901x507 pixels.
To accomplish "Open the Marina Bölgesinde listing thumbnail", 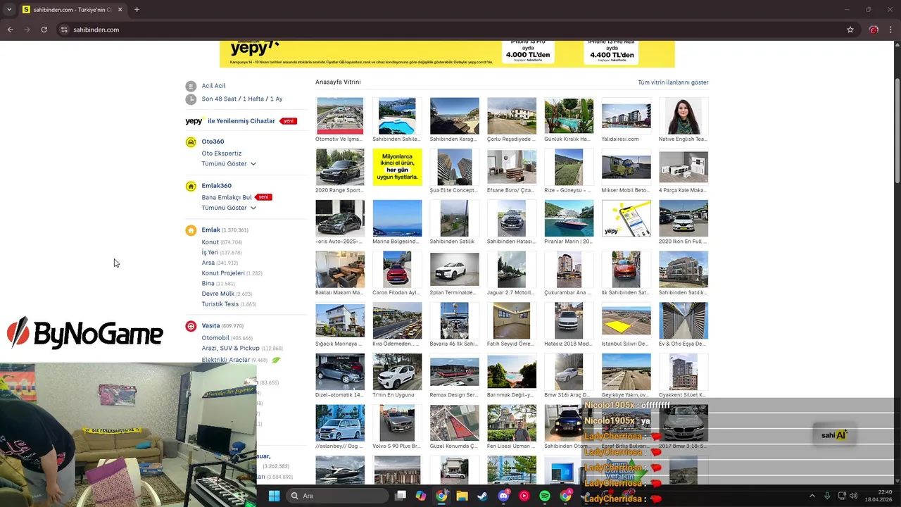I will (x=397, y=218).
